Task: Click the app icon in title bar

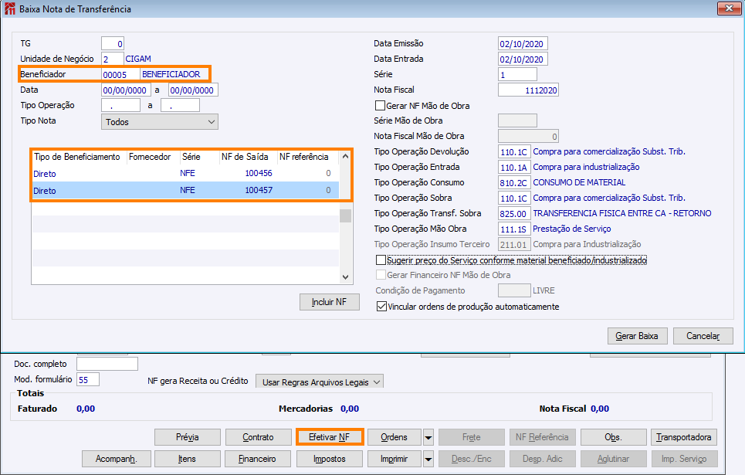Action: pos(9,8)
